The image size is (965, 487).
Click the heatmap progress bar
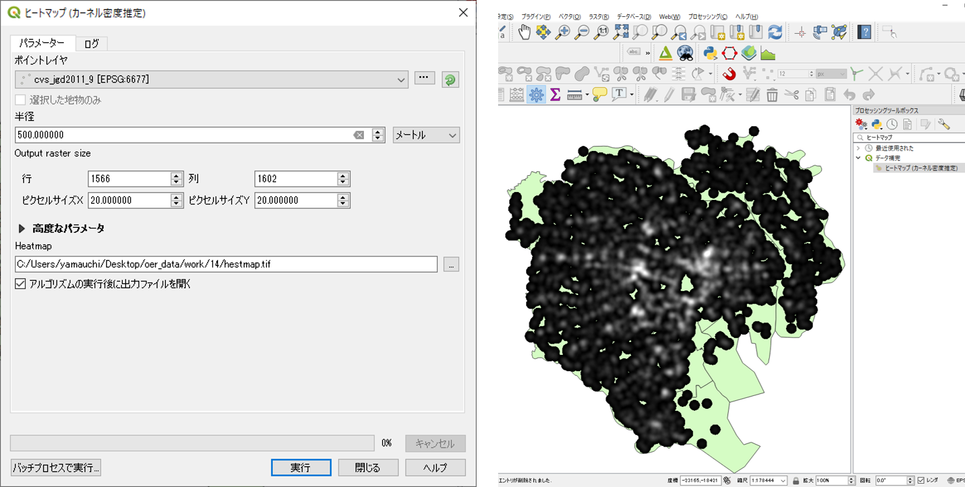coord(192,443)
